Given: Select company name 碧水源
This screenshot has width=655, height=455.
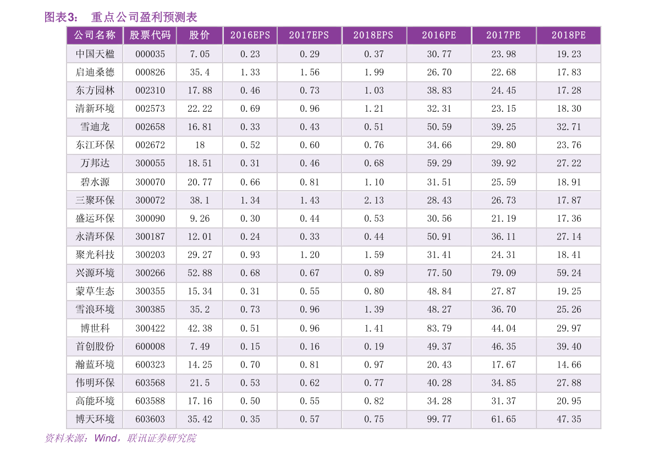Looking at the screenshot, I should (x=95, y=182).
